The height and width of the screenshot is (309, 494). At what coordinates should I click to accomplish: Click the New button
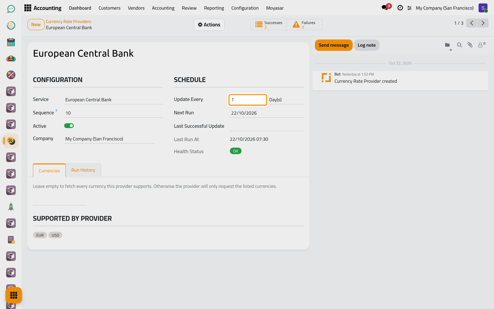pos(36,25)
